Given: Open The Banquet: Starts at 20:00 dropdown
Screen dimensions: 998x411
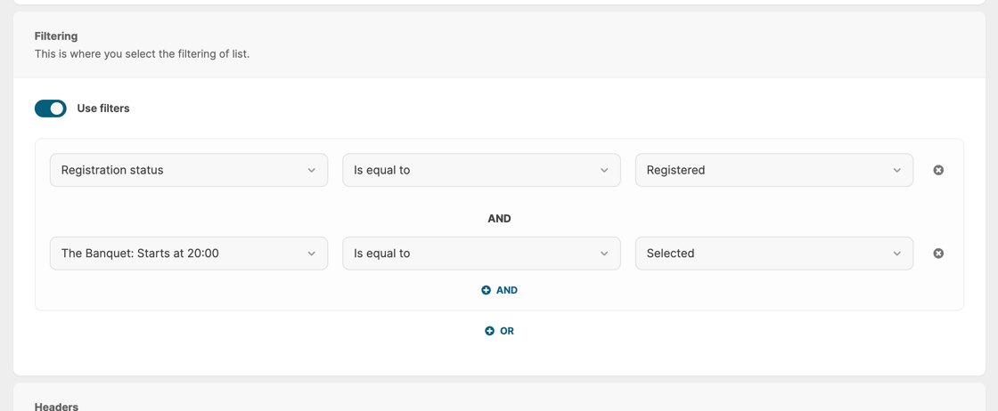Looking at the screenshot, I should (x=178, y=254).
